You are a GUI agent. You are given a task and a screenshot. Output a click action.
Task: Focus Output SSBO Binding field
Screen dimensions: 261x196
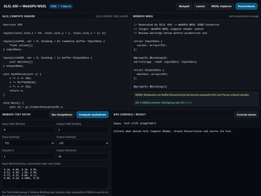pos(83,130)
